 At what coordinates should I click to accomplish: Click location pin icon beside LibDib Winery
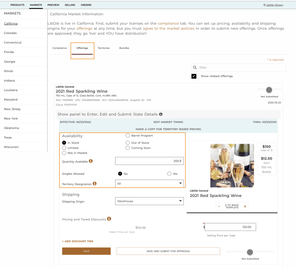tap(264, 5)
